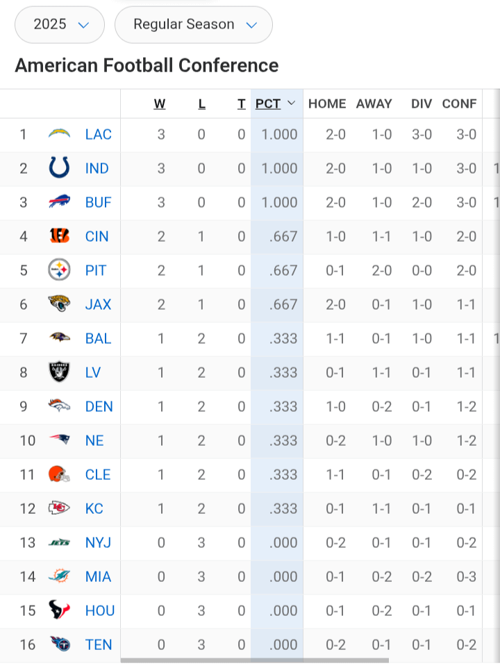Open the Regular Season type dropdown

click(x=194, y=25)
